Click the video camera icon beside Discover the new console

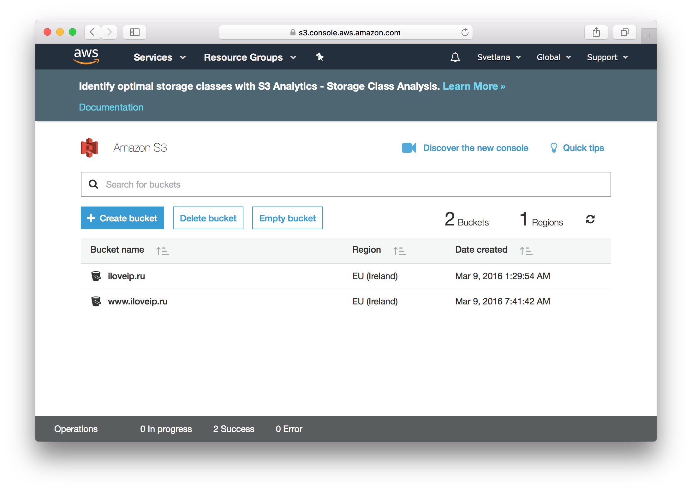pos(409,147)
